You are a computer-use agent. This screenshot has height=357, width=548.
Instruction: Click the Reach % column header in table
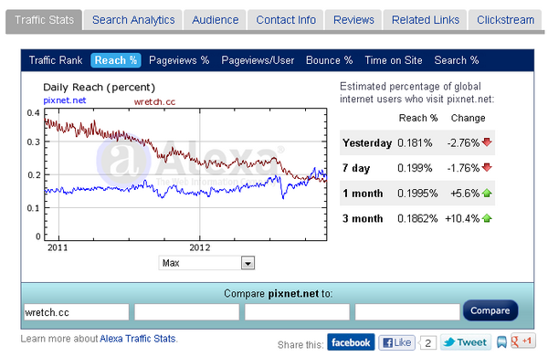coord(418,118)
